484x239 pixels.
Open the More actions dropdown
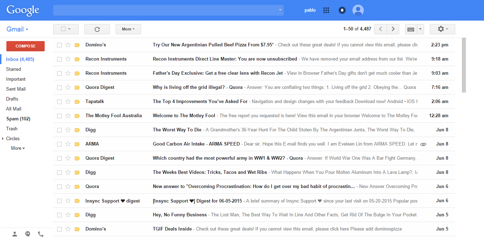(128, 29)
